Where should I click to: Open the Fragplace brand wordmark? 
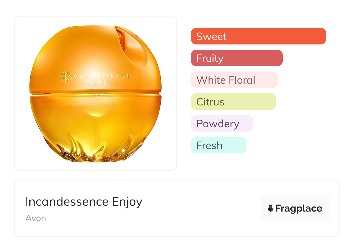[x=299, y=209]
